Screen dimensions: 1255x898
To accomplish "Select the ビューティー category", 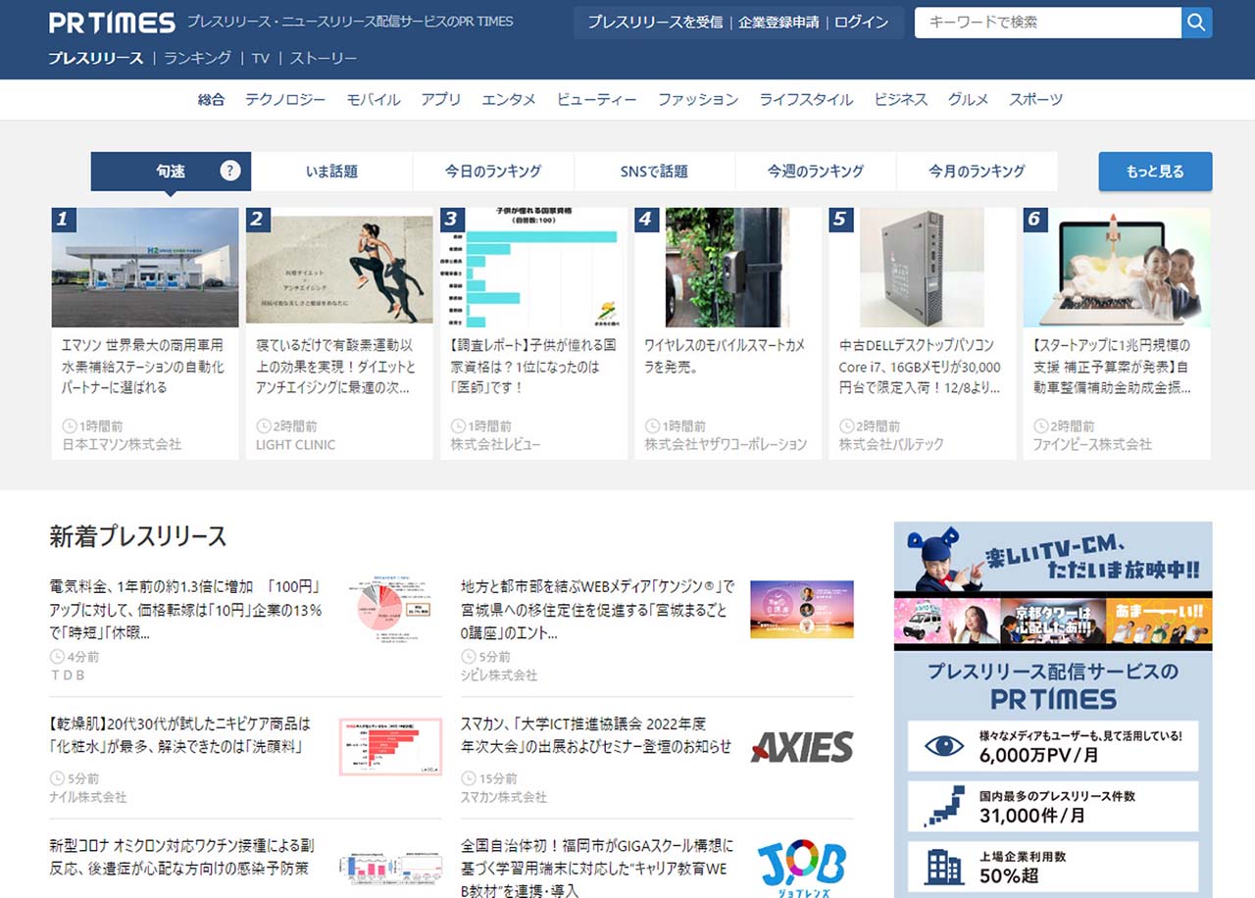I will [597, 99].
